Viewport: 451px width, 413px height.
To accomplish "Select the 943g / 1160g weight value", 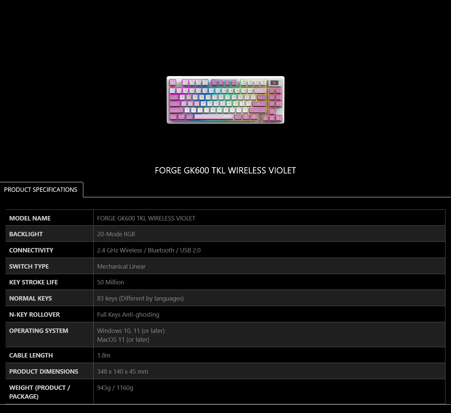I will point(115,388).
